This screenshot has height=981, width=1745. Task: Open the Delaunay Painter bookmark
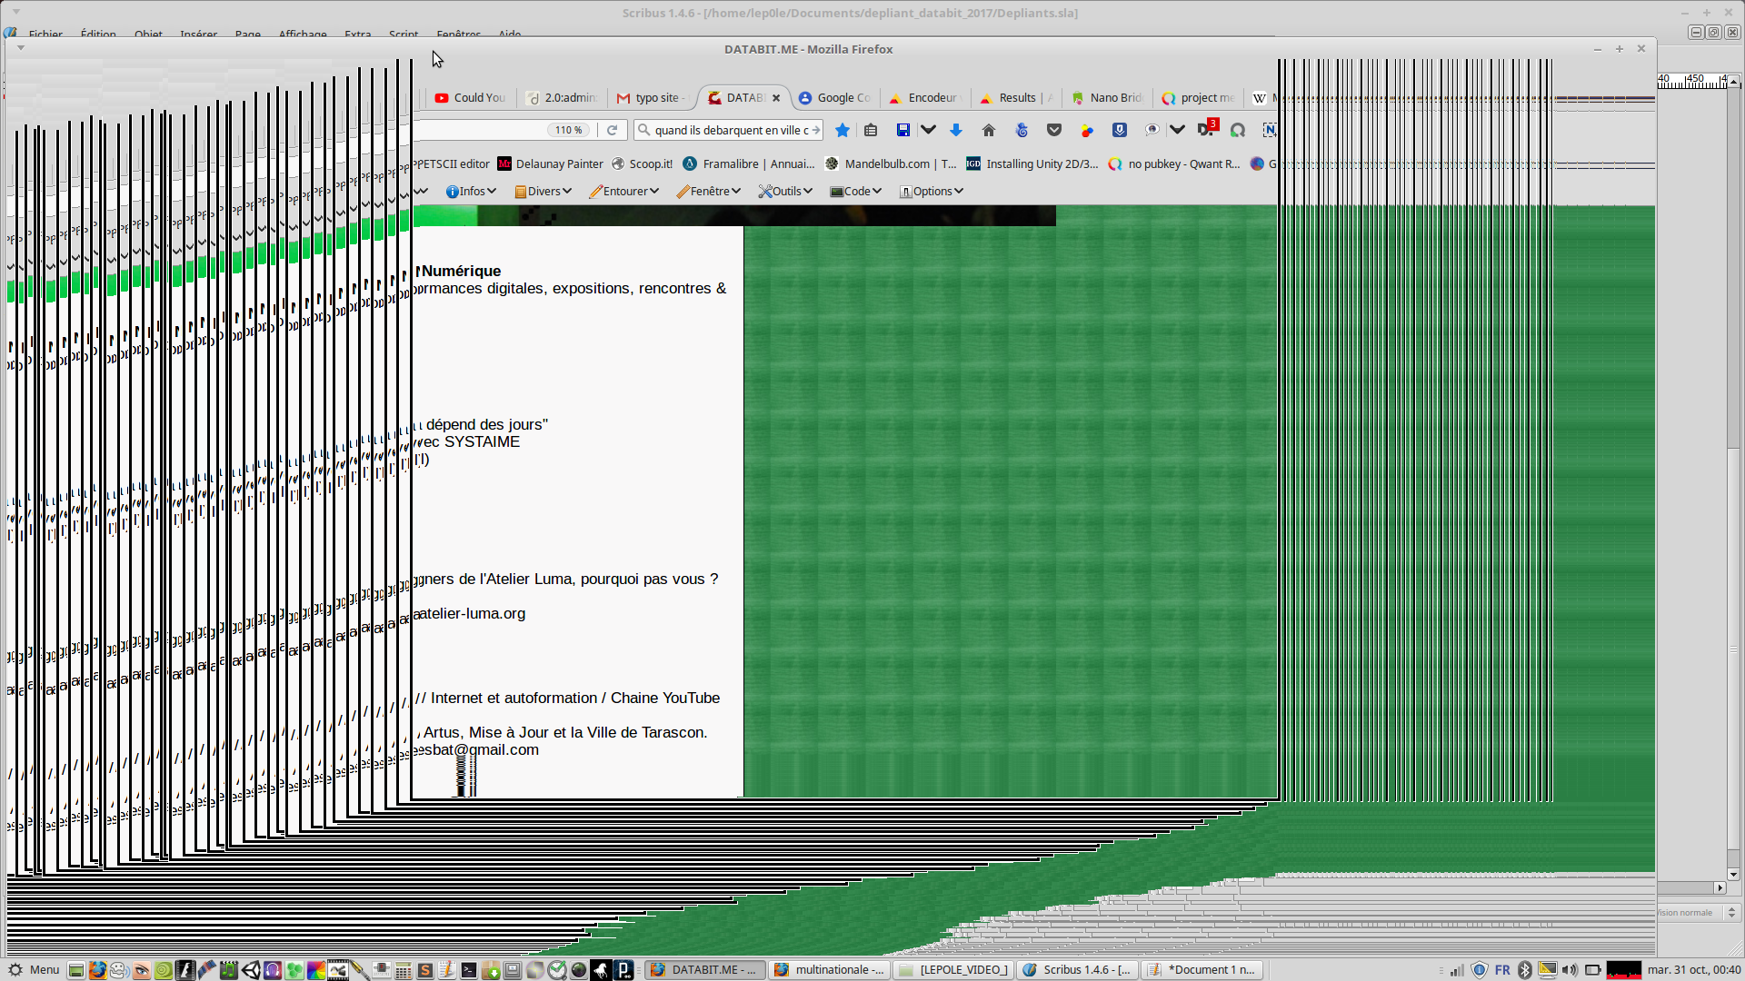tap(551, 164)
